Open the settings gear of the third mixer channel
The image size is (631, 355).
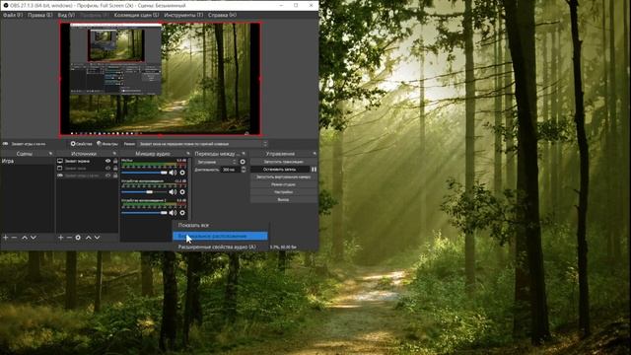tap(182, 213)
